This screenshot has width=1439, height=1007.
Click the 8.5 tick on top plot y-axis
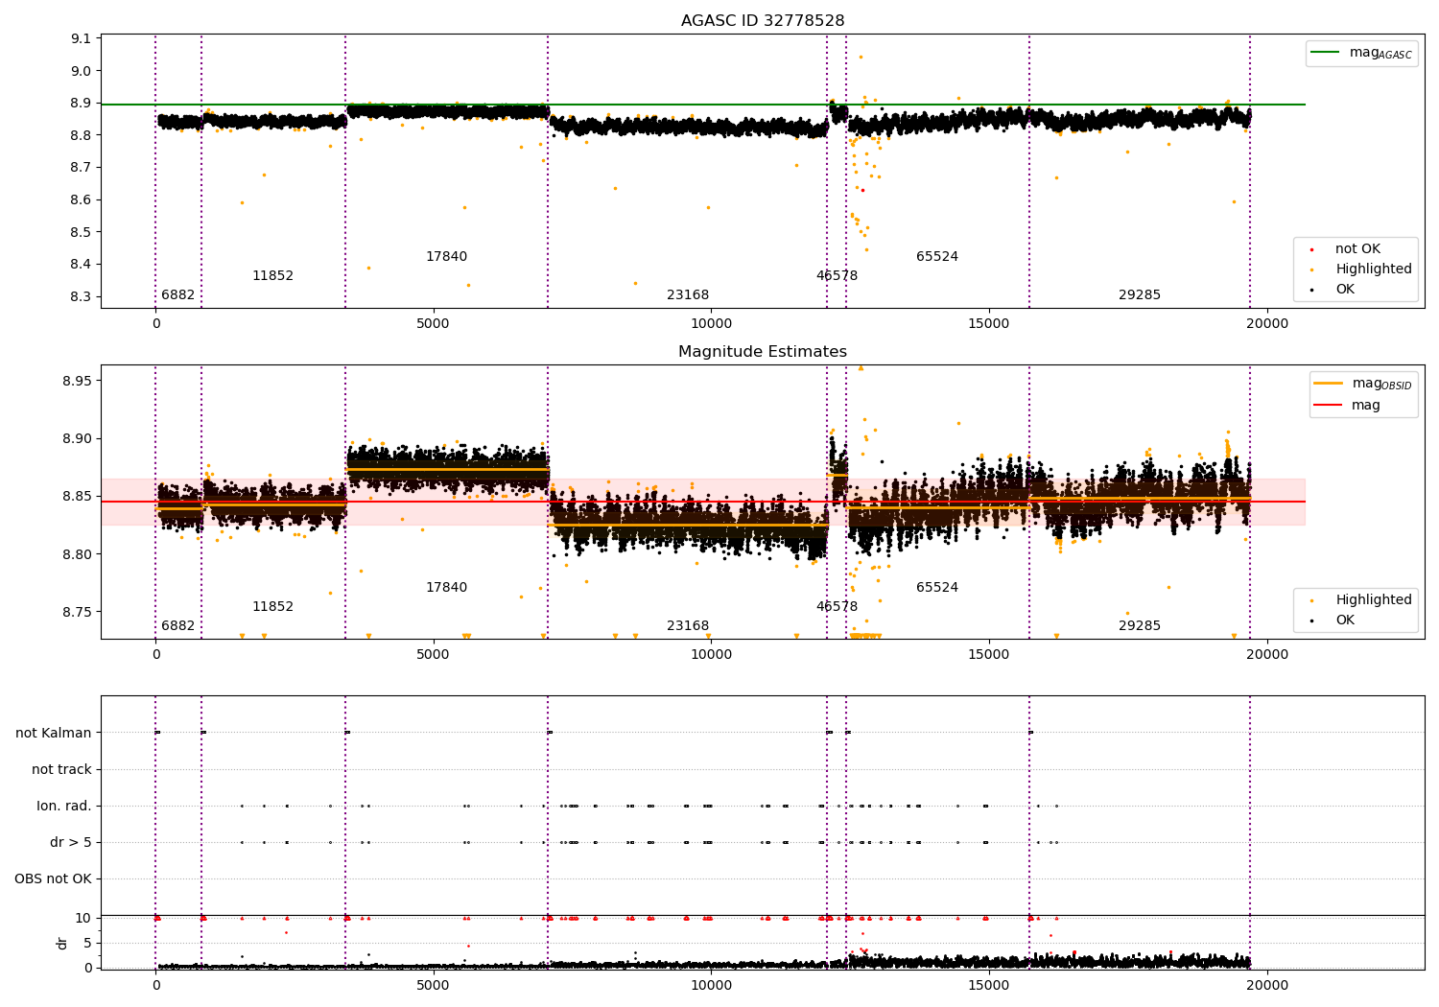81,232
